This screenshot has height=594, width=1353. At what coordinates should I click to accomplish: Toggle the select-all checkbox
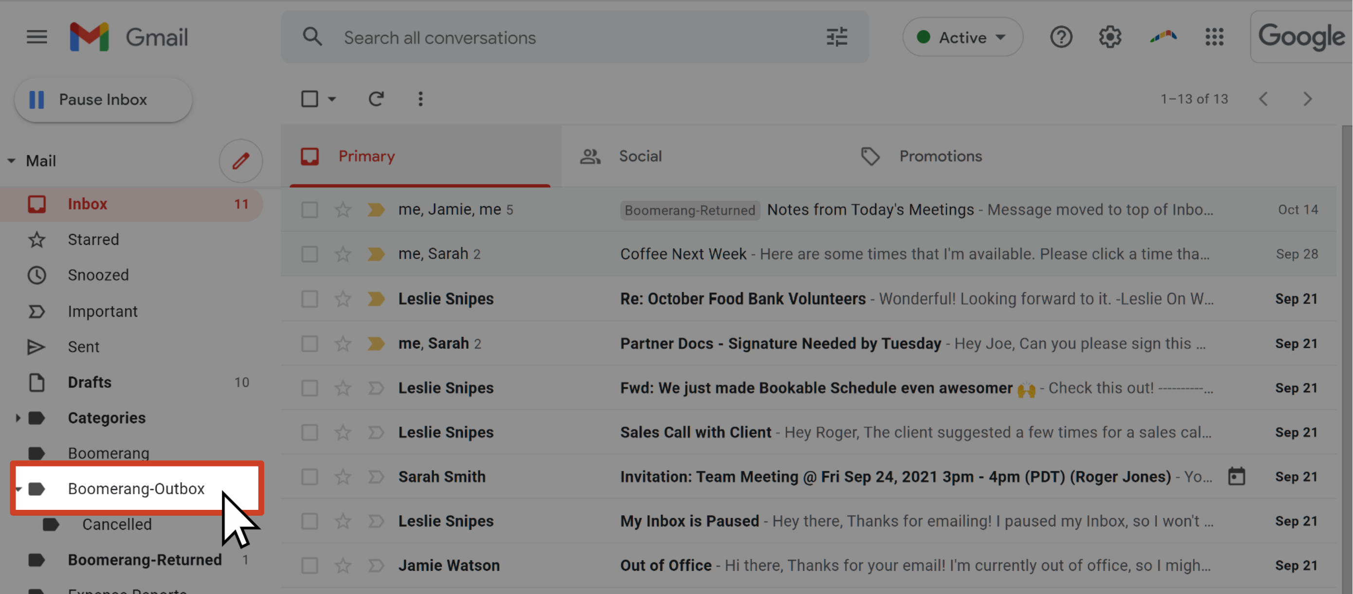tap(310, 98)
